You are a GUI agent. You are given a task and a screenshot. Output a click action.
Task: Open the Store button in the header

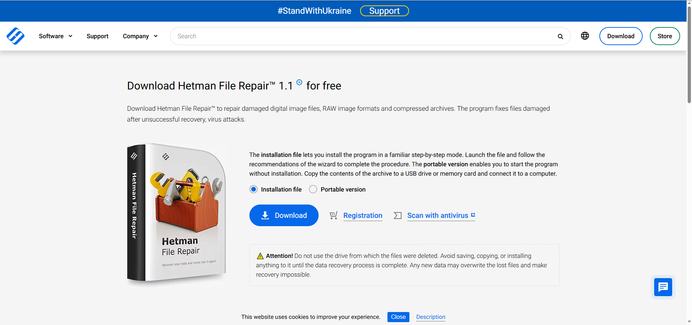pyautogui.click(x=665, y=36)
